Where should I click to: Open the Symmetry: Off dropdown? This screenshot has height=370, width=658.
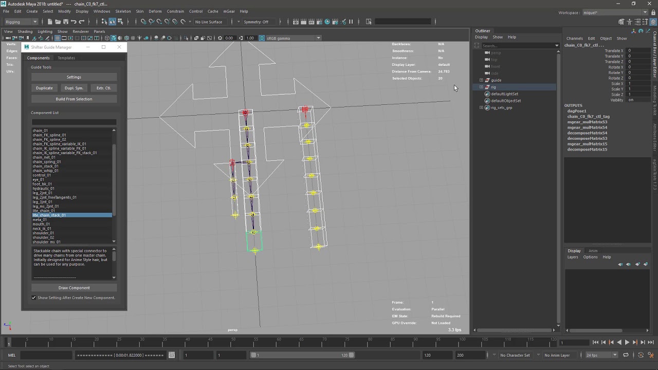click(259, 22)
